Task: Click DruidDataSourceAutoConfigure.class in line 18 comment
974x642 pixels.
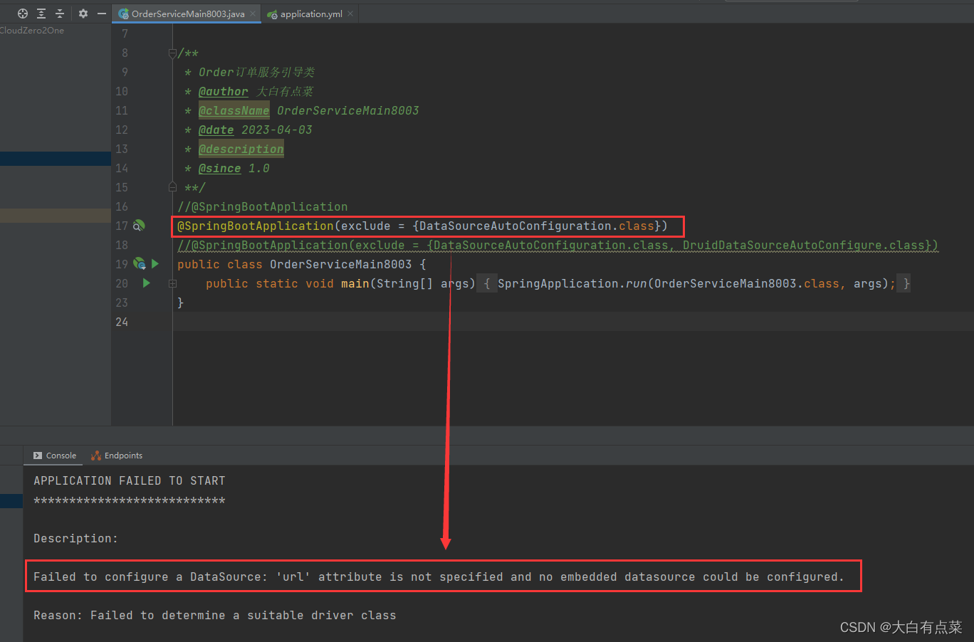Action: [x=804, y=245]
